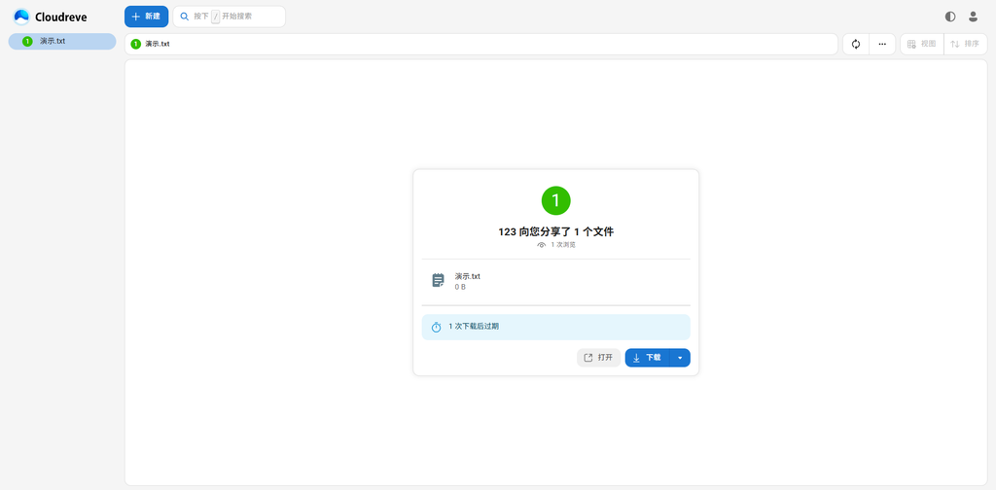Click the 下载 (Download) button
Viewport: 996px width, 490px height.
click(x=647, y=358)
